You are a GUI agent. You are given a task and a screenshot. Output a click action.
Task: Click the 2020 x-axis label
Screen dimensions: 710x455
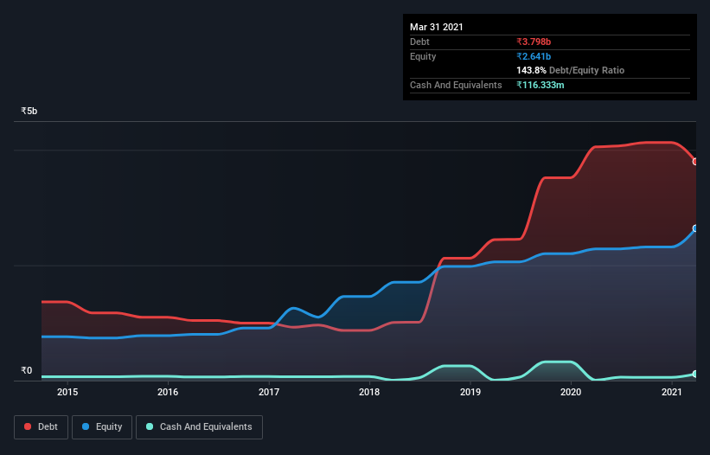click(x=571, y=392)
